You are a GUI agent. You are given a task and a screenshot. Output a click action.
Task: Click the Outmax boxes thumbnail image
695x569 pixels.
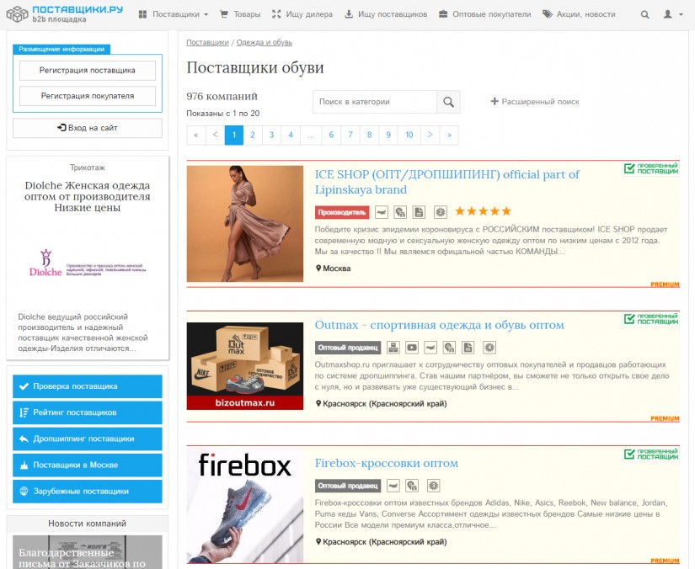point(245,366)
